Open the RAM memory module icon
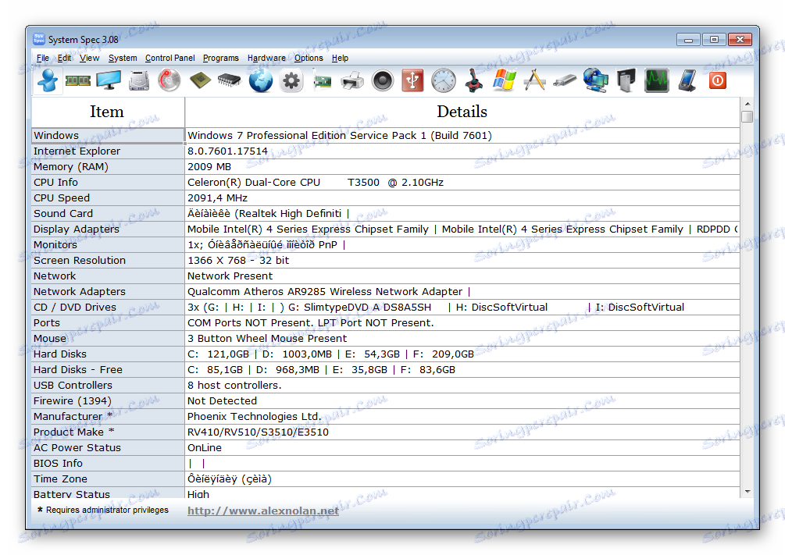785x555 pixels. tap(78, 80)
